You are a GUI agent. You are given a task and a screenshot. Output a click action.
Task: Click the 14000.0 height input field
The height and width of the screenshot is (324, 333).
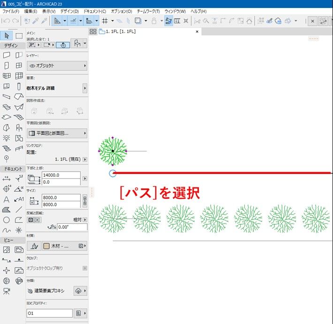[61, 175]
